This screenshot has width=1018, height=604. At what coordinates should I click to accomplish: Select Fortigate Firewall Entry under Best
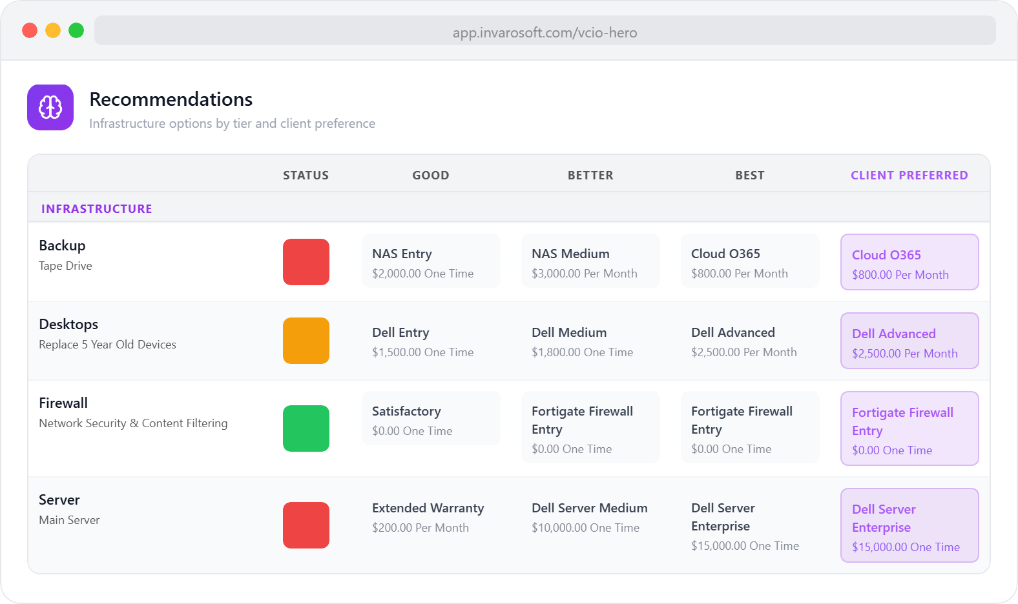(x=750, y=427)
